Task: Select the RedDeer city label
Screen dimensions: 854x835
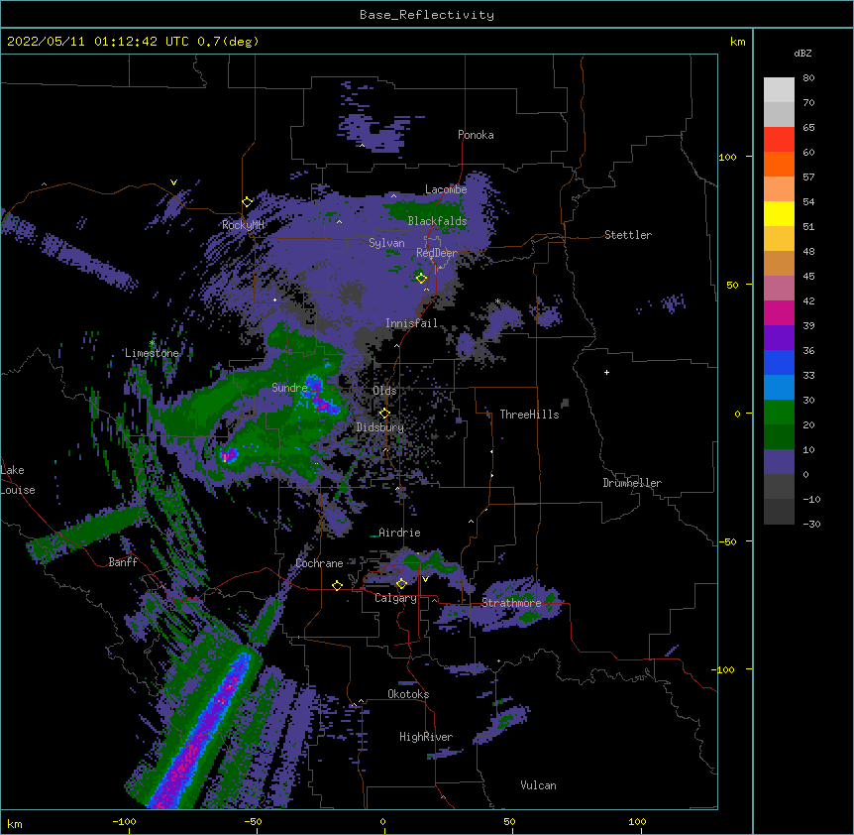Action: click(x=437, y=253)
